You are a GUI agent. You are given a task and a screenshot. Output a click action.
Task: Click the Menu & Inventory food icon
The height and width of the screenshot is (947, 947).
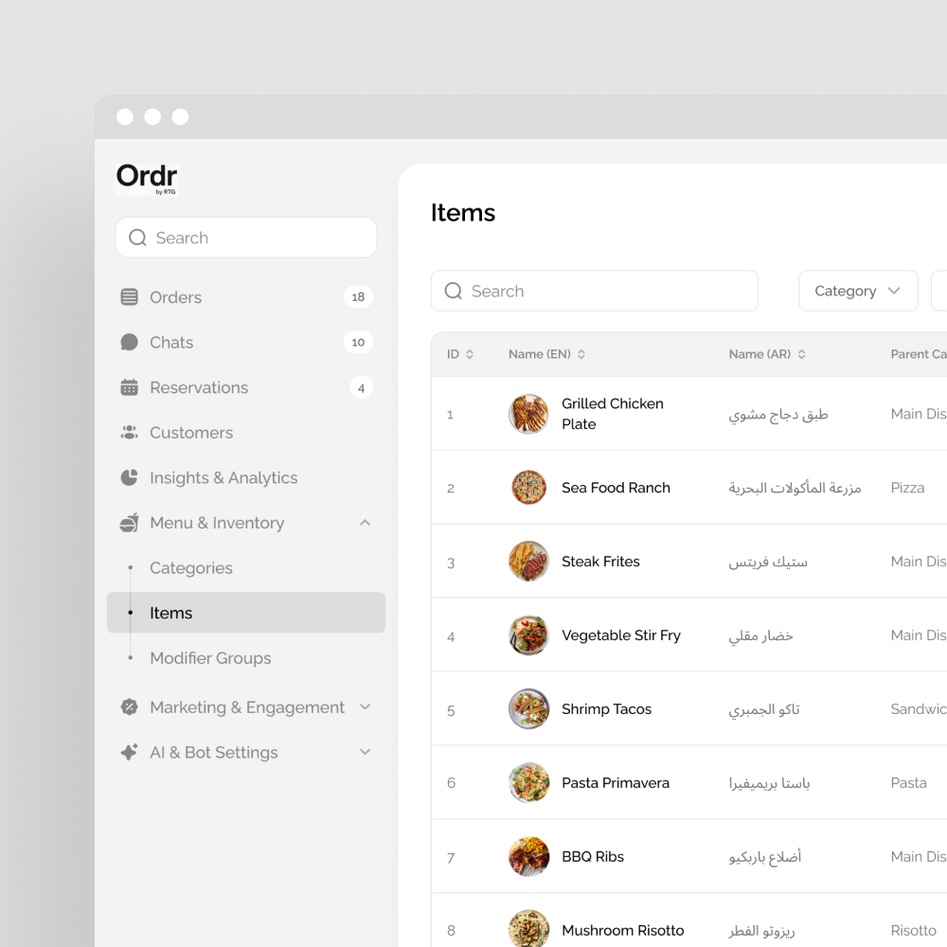coord(129,523)
